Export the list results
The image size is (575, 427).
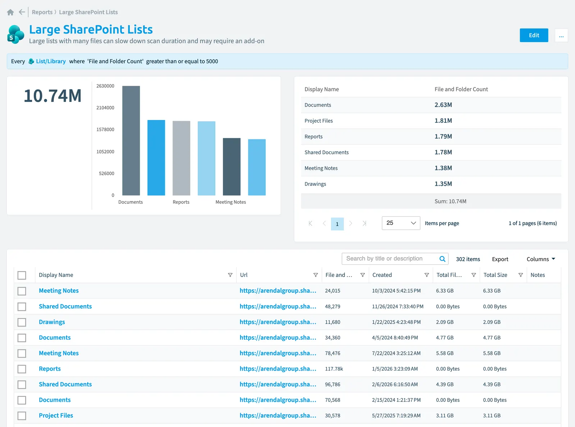(500, 259)
